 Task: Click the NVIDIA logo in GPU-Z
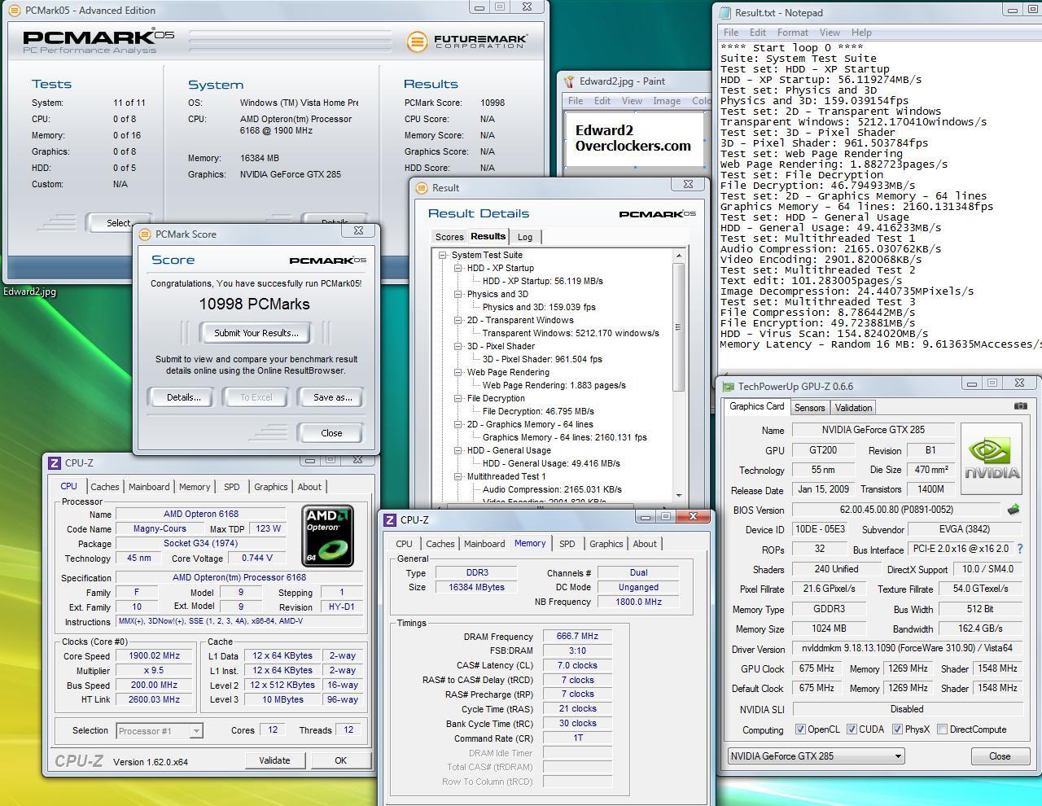(x=991, y=458)
